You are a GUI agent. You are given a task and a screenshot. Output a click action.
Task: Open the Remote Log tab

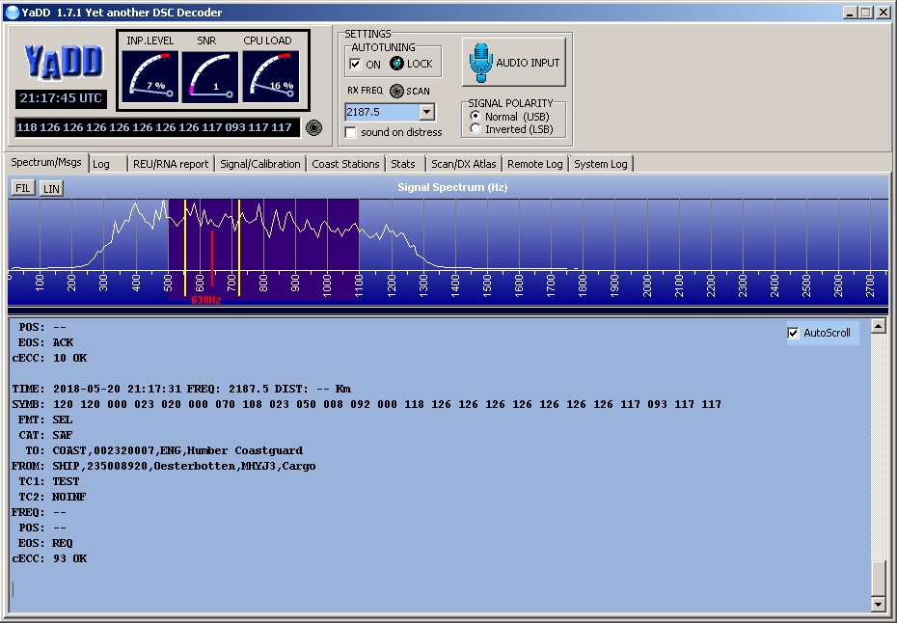click(x=535, y=164)
